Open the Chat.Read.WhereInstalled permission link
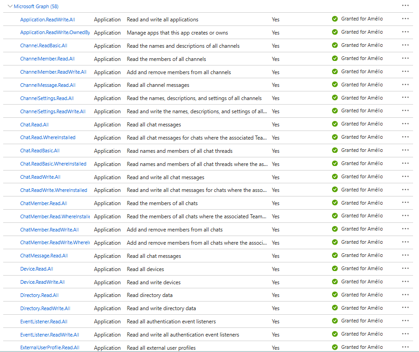The width and height of the screenshot is (419, 352). tap(48, 137)
